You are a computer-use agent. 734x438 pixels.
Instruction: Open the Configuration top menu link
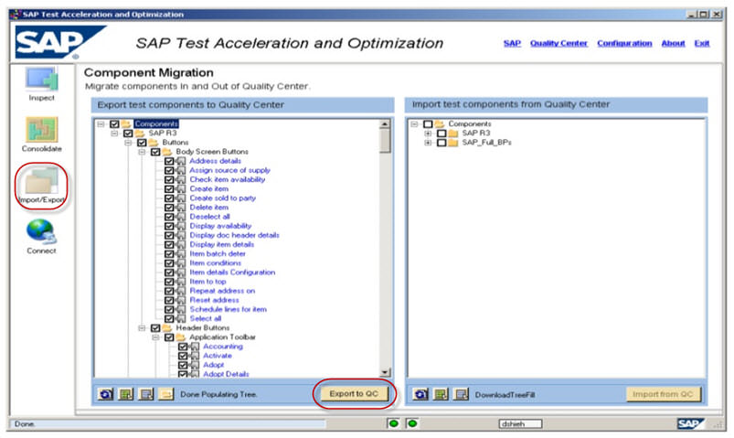[624, 43]
